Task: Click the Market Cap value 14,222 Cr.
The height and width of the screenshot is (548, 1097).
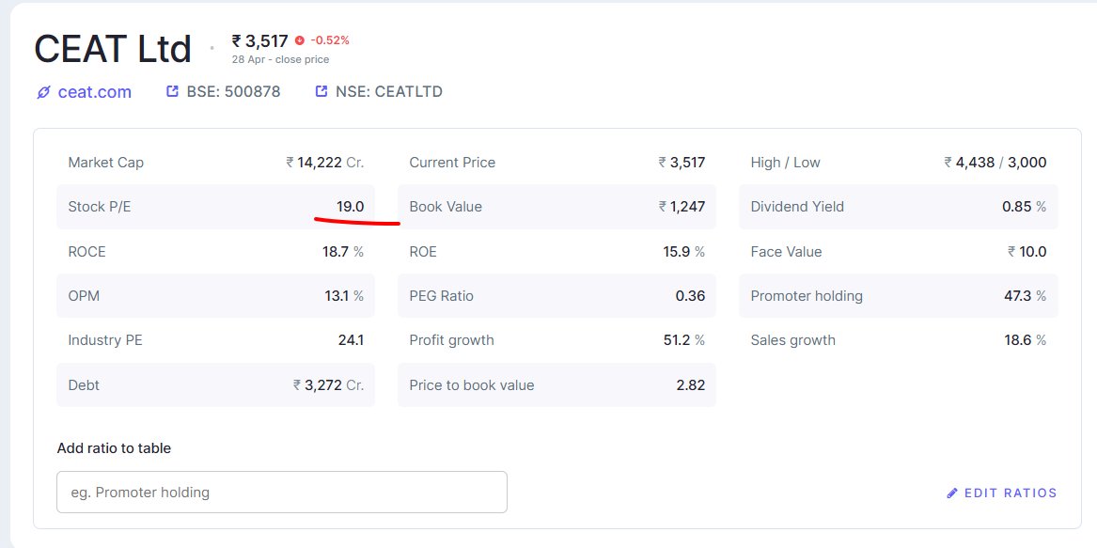Action: [x=324, y=163]
